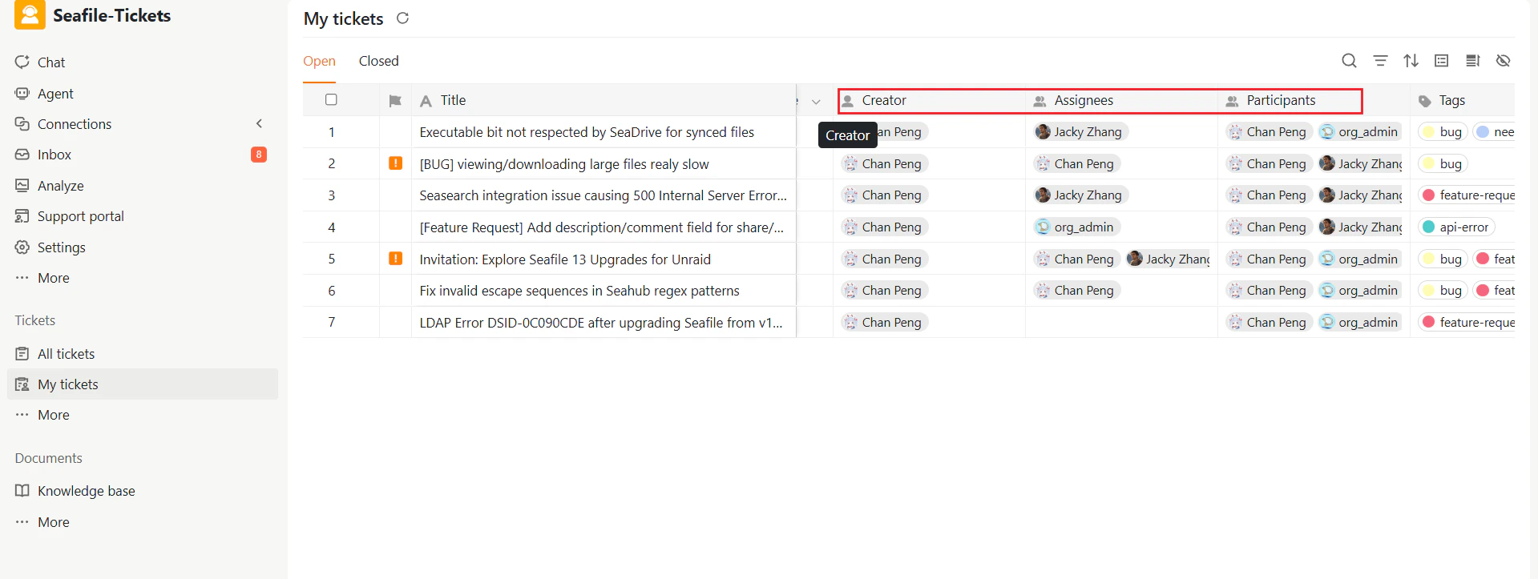Click the feature-request tag in row 3
Image resolution: width=1538 pixels, height=579 pixels.
coord(1467,195)
